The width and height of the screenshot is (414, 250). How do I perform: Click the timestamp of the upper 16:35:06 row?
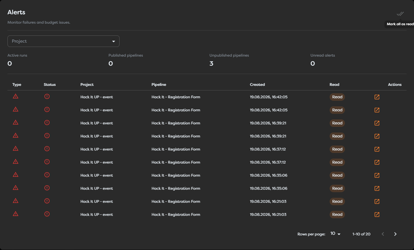tap(269, 175)
